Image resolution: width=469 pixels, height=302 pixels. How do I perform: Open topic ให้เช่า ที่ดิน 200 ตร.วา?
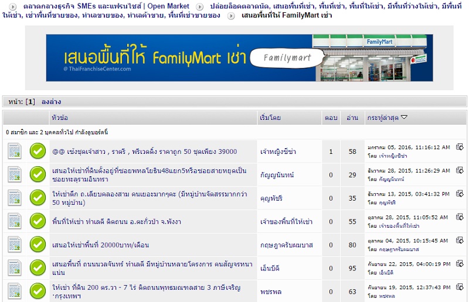(146, 291)
